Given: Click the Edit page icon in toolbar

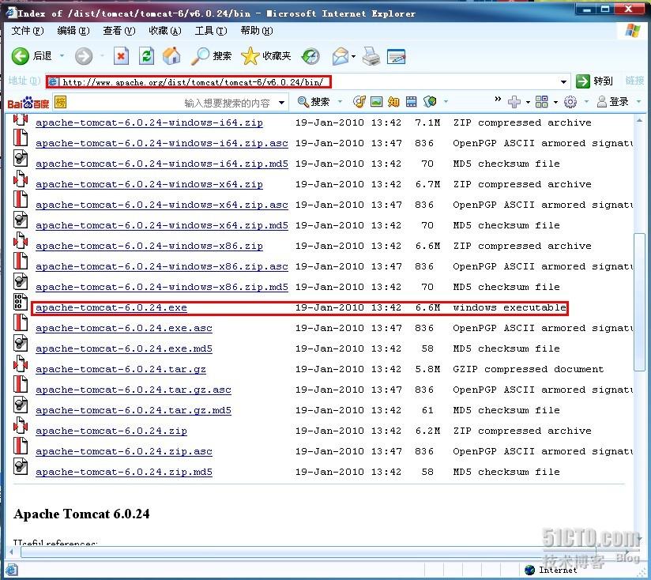Looking at the screenshot, I should pyautogui.click(x=396, y=56).
